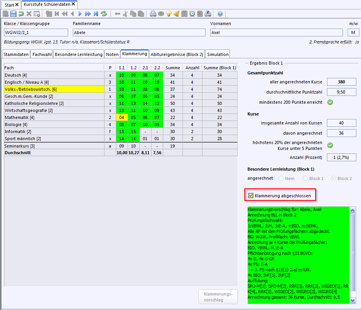Click the printer icon in toolbar
The width and height of the screenshot is (361, 310).
(x=153, y=14)
